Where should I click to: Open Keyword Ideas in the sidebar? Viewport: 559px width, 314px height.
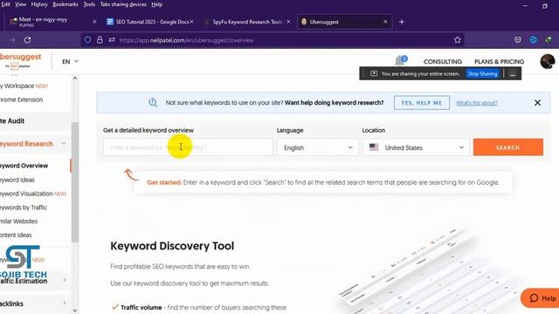pos(17,180)
